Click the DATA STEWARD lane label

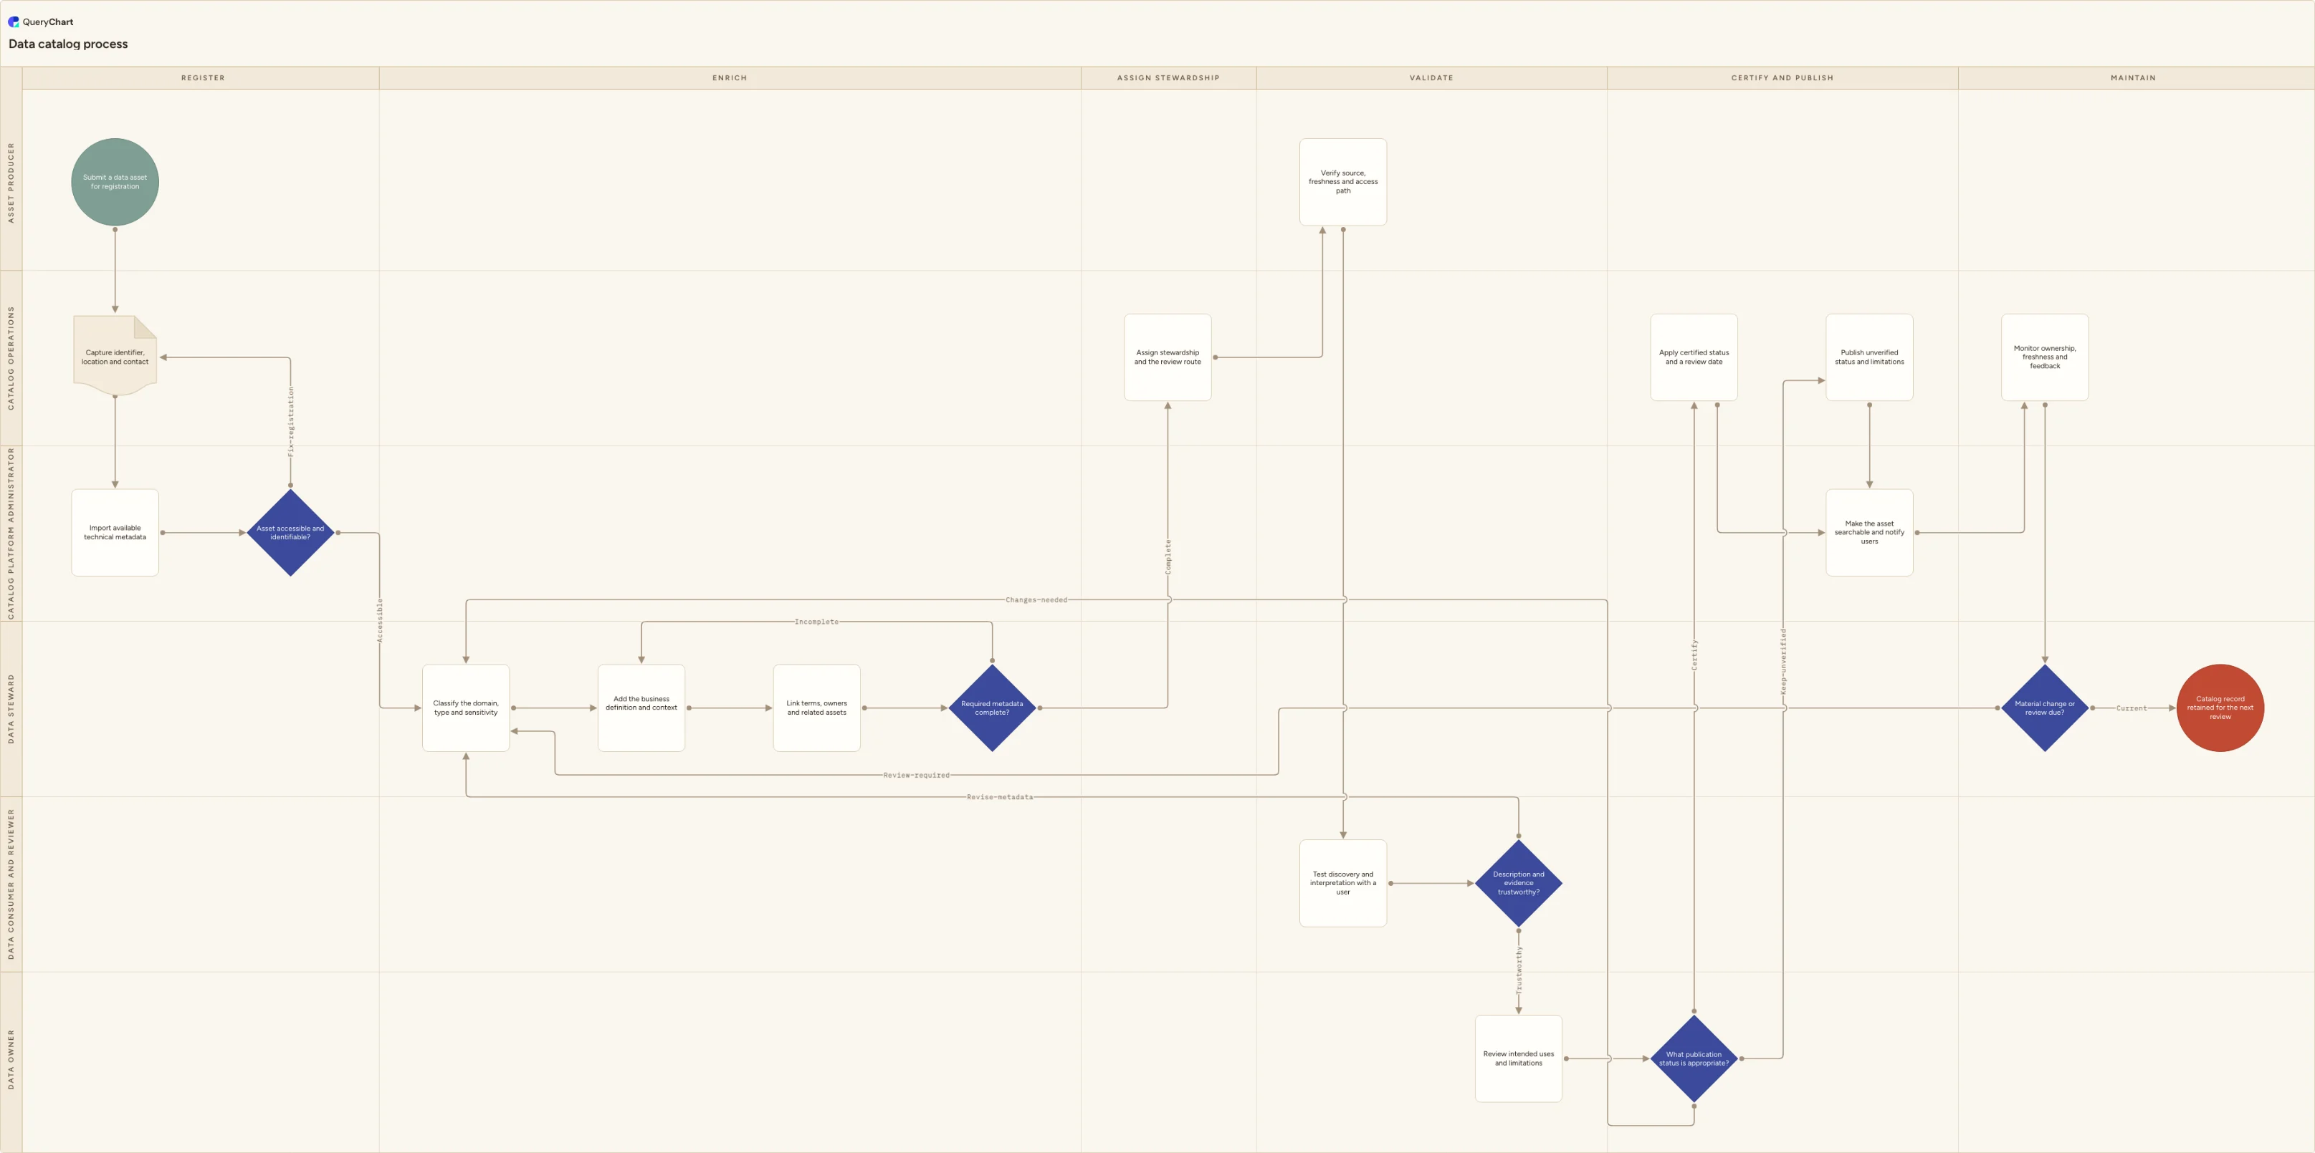coord(11,708)
